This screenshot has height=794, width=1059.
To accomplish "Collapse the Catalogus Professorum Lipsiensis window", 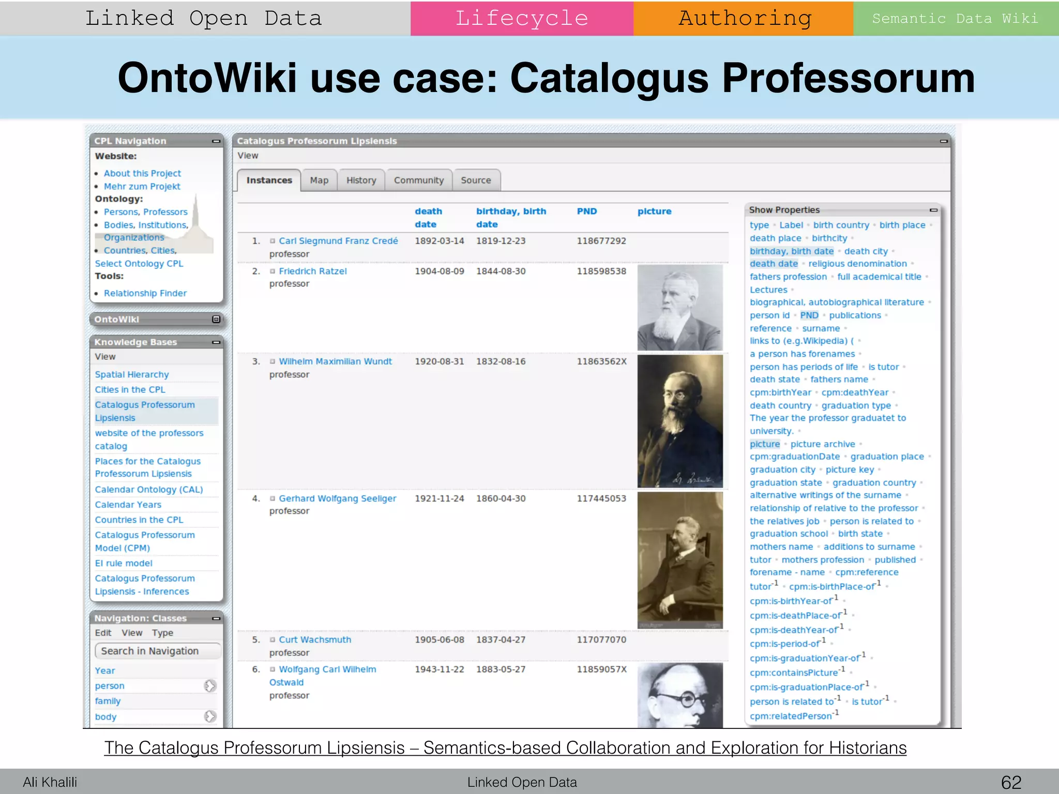I will coord(944,141).
